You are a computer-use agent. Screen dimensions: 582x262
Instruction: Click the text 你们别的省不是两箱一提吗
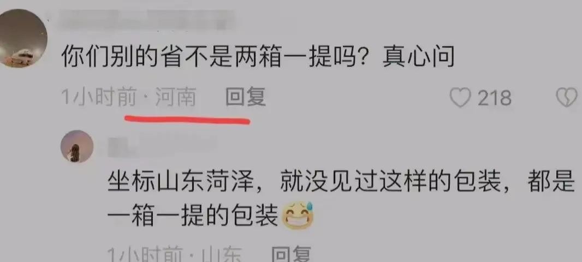(210, 58)
